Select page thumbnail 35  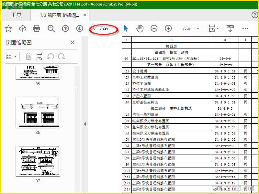click(38, 72)
